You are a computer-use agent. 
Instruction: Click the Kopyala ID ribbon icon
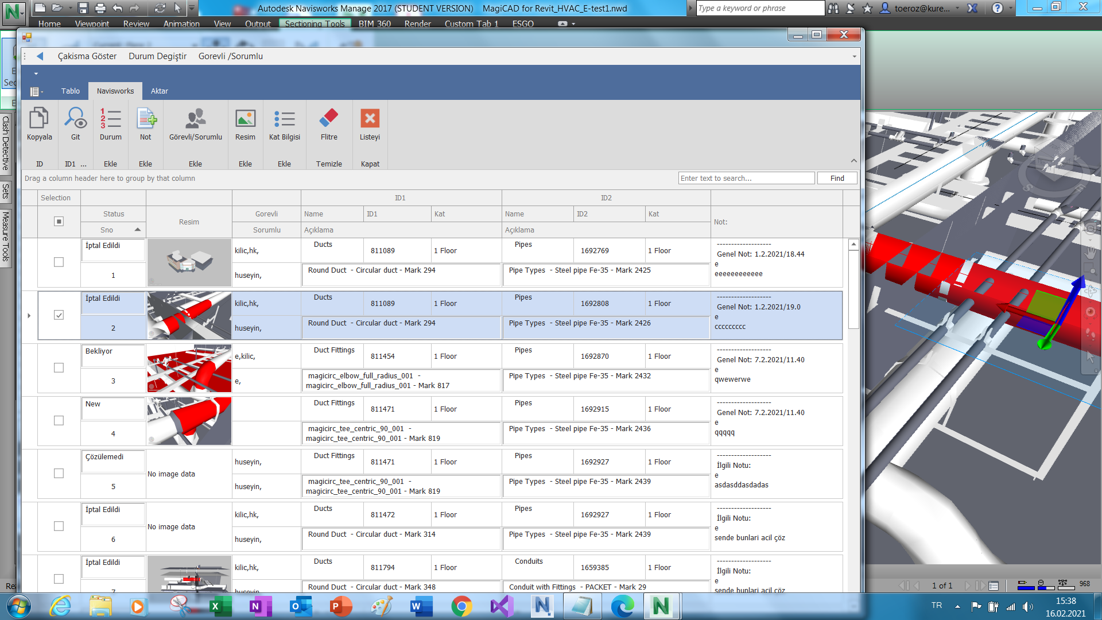click(x=39, y=119)
